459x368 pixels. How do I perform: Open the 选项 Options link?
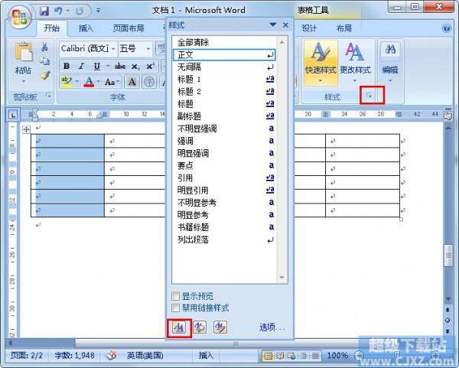point(272,327)
